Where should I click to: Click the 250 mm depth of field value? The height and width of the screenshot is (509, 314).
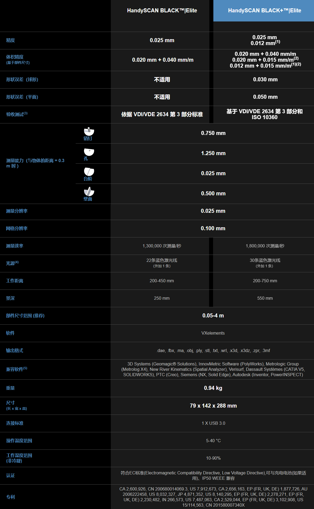tap(162, 298)
